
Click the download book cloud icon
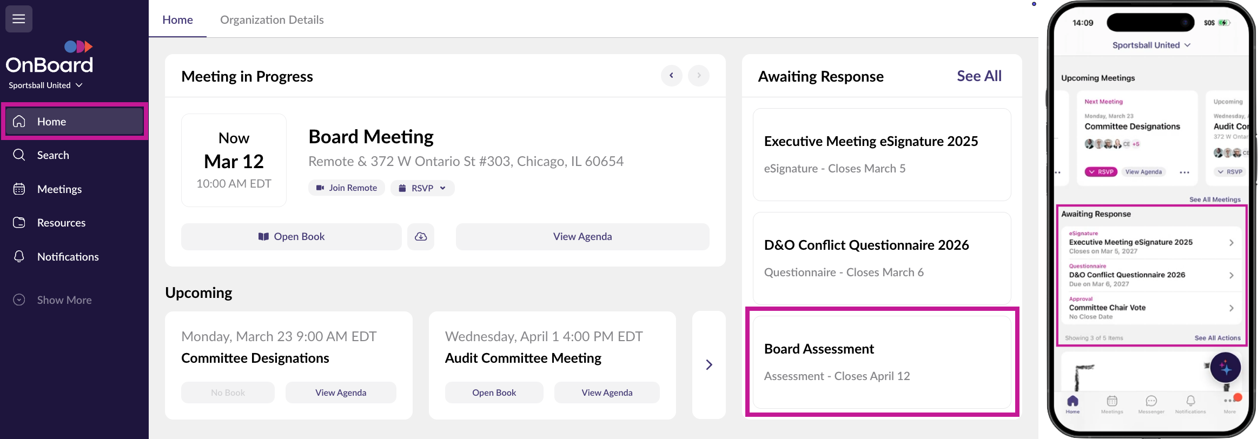pyautogui.click(x=421, y=237)
